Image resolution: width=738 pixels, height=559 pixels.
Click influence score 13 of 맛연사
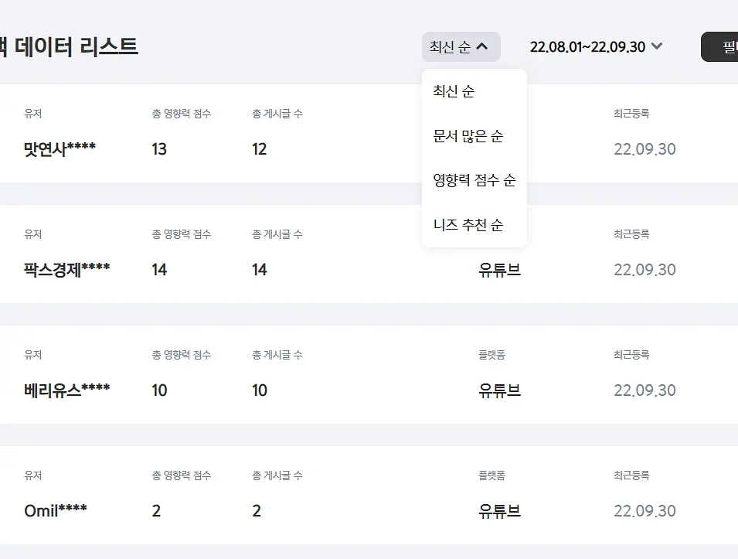click(159, 148)
